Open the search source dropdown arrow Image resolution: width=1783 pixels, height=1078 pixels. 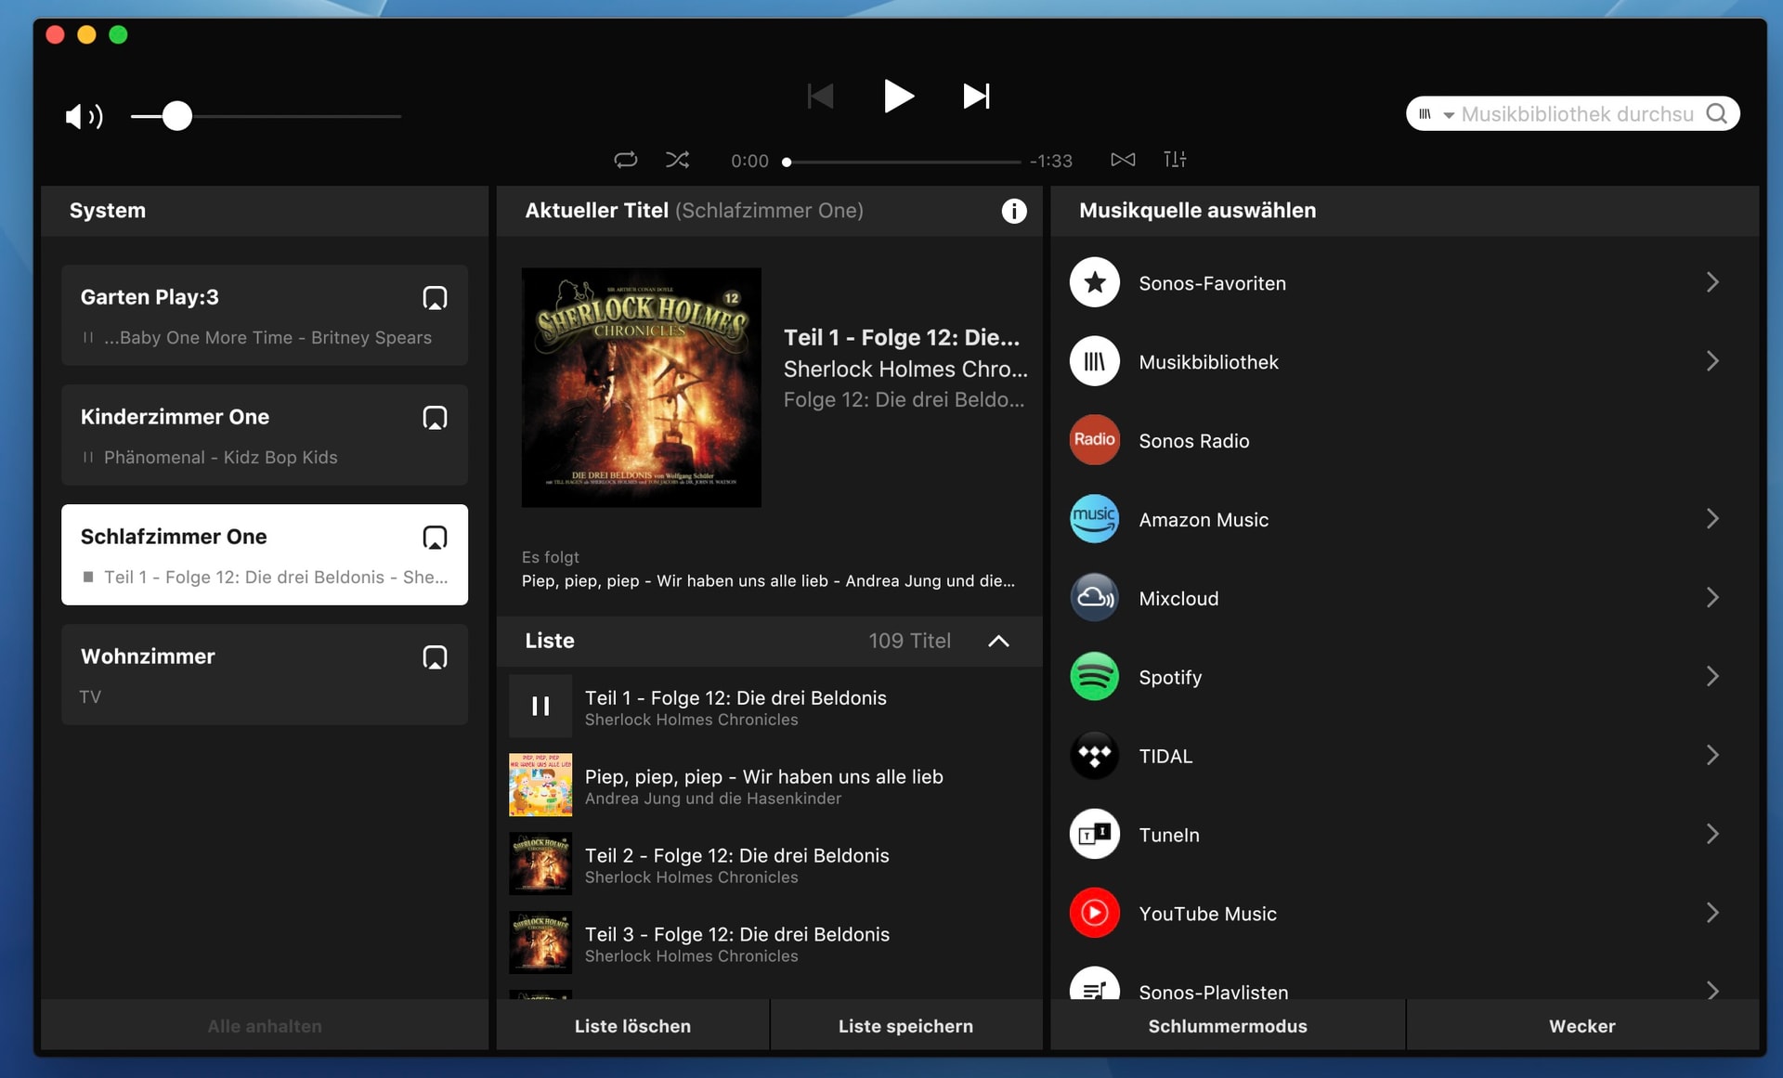(x=1448, y=115)
